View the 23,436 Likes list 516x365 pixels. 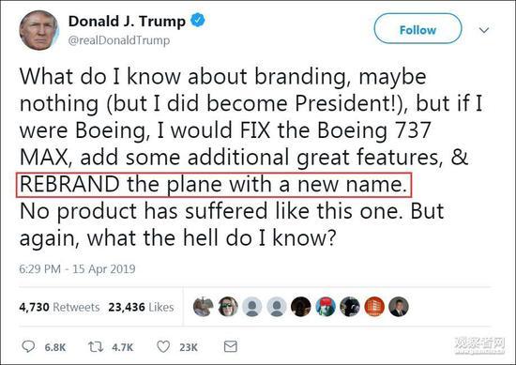click(141, 307)
